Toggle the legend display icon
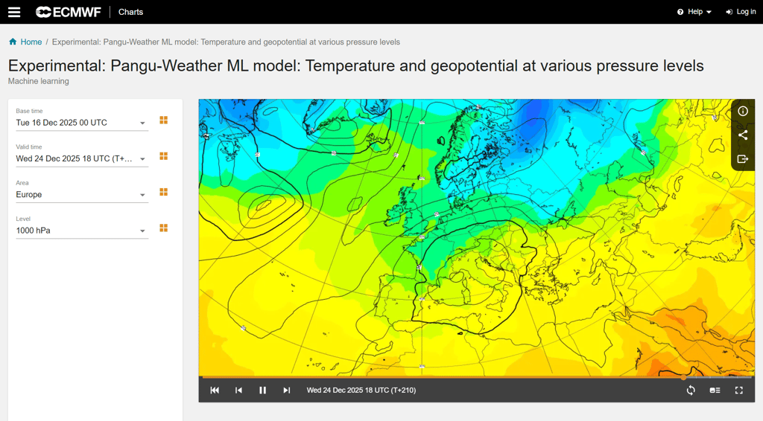Screen dimensions: 763x421 (x=715, y=391)
